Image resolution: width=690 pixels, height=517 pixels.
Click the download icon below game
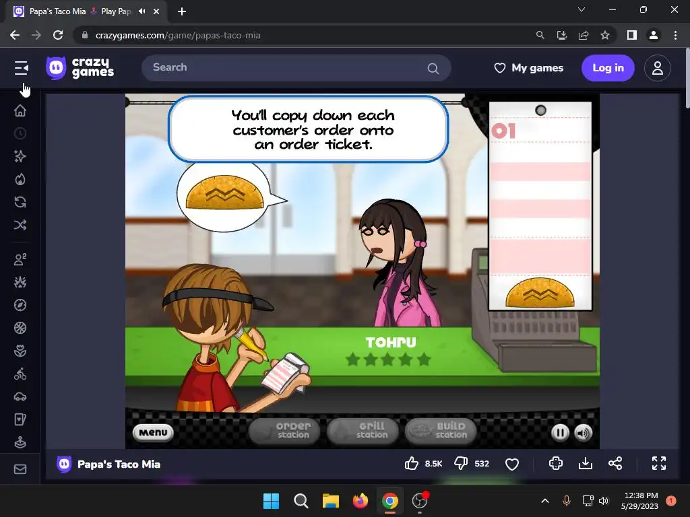pyautogui.click(x=586, y=463)
